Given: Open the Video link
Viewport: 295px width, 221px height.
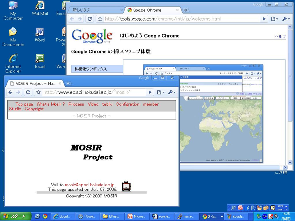Looking at the screenshot, I should pos(93,104).
